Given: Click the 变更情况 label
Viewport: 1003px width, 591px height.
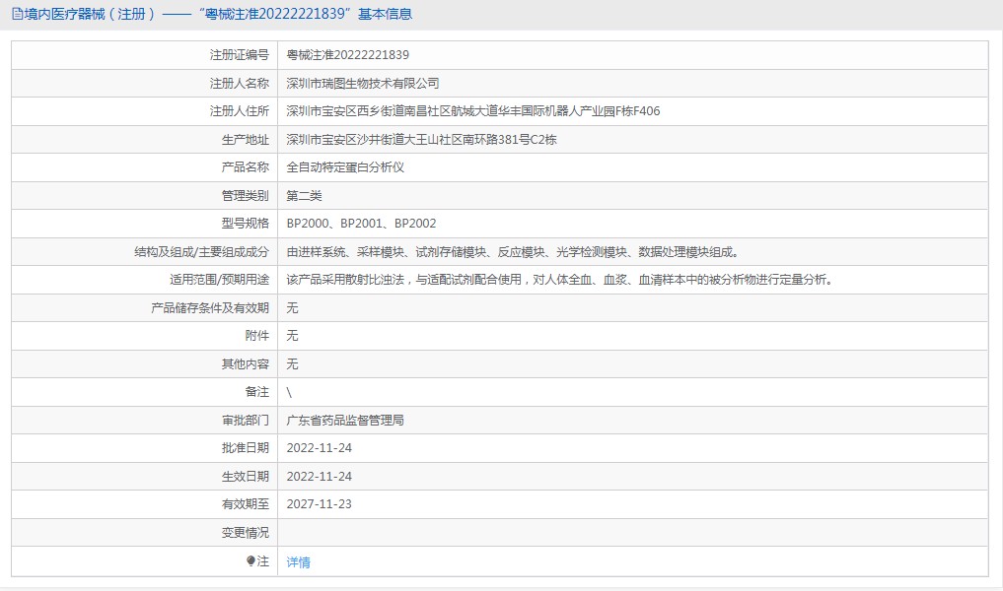Looking at the screenshot, I should 246,533.
